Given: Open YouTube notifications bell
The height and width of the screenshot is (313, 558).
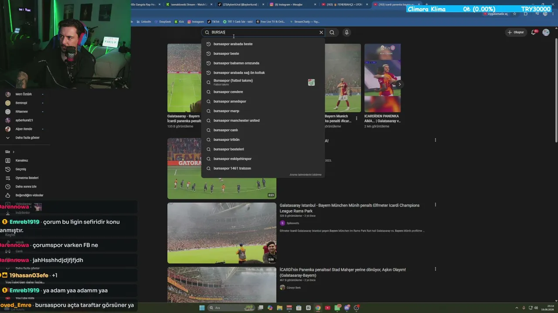Looking at the screenshot, I should [534, 32].
